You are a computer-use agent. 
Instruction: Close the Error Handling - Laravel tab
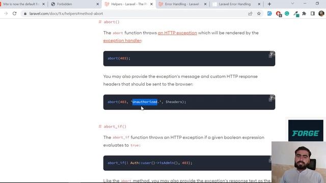pyautogui.click(x=205, y=4)
